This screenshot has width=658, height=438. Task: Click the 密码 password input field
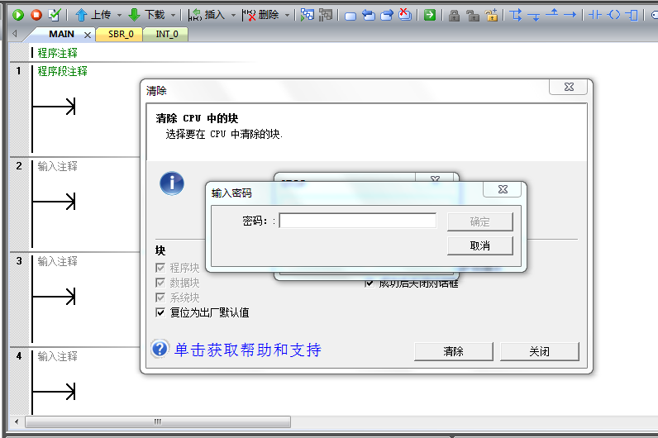pos(357,221)
